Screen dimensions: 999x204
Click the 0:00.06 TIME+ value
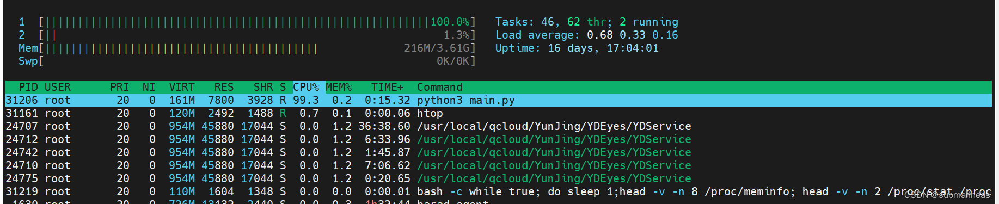point(388,113)
